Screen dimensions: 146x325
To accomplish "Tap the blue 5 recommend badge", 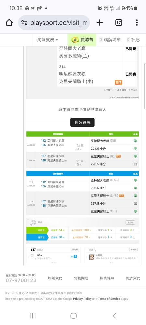I will [75, 256].
